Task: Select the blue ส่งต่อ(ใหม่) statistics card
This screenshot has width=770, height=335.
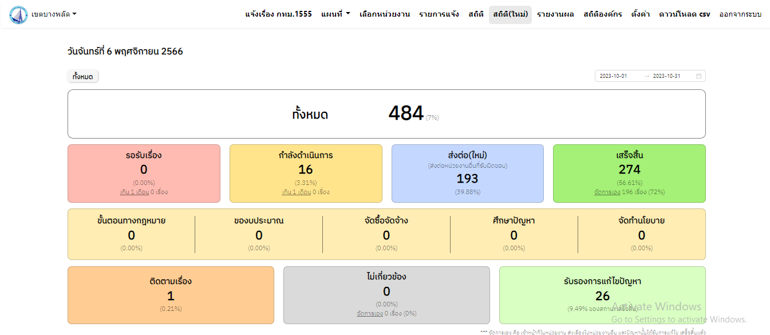Action: pyautogui.click(x=467, y=174)
